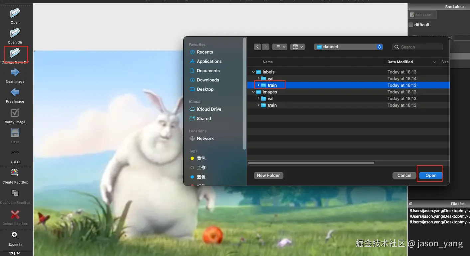Open iCloud Drive in dialog sidebar
470x256 pixels.
[209, 109]
